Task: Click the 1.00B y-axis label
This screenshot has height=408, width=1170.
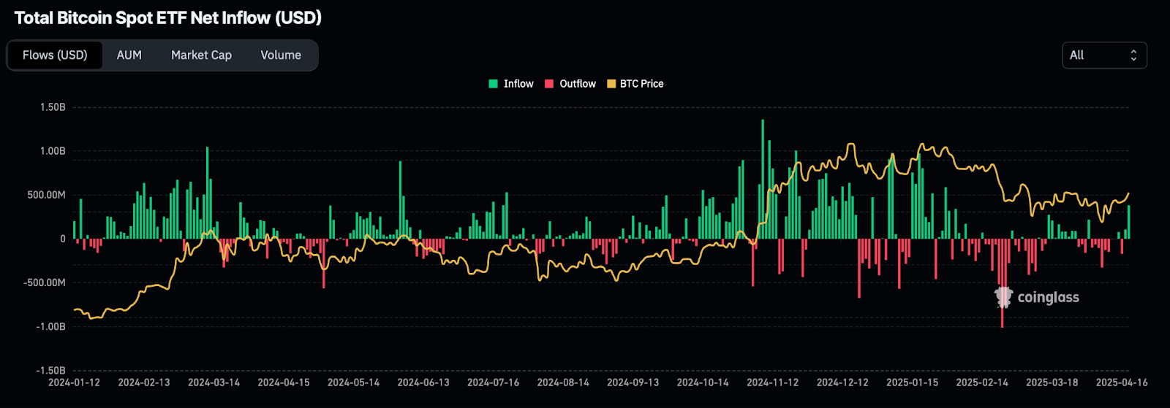Action: tap(53, 151)
